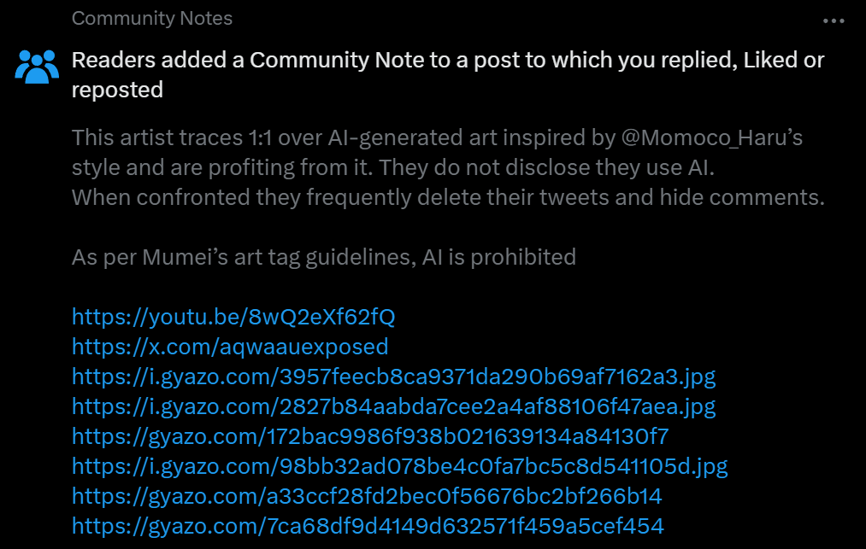Open the three-dot more options menu
The width and height of the screenshot is (866, 549).
click(833, 20)
